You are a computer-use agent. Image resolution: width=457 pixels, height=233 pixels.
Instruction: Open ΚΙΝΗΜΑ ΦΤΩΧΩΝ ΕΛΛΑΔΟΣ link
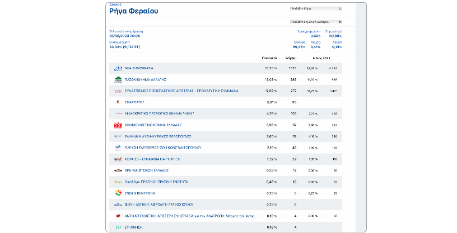coord(147,170)
